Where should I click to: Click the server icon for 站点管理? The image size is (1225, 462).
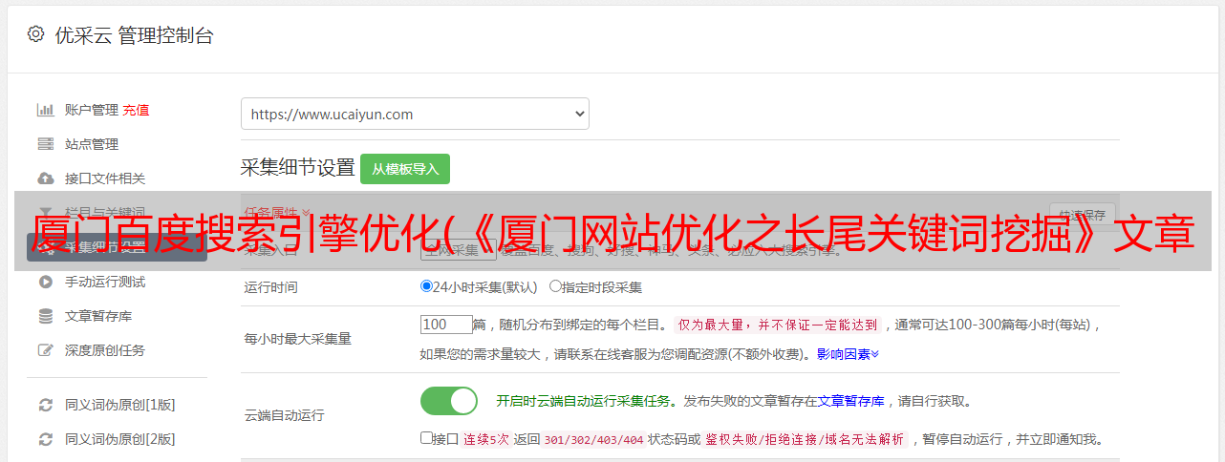click(x=45, y=144)
